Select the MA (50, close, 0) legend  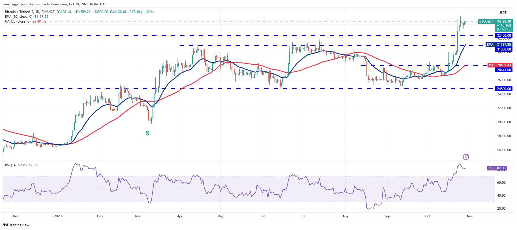pos(18,21)
